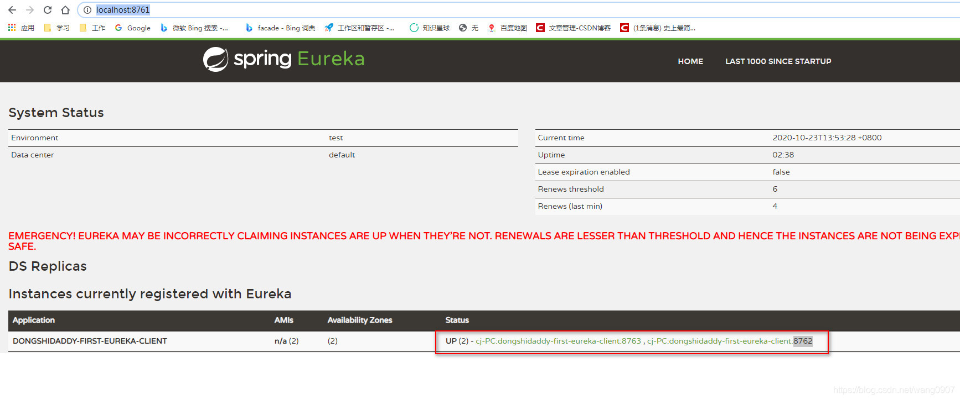Screen dimensions: 960x400
Task: Click the data center value default
Action: [342, 155]
